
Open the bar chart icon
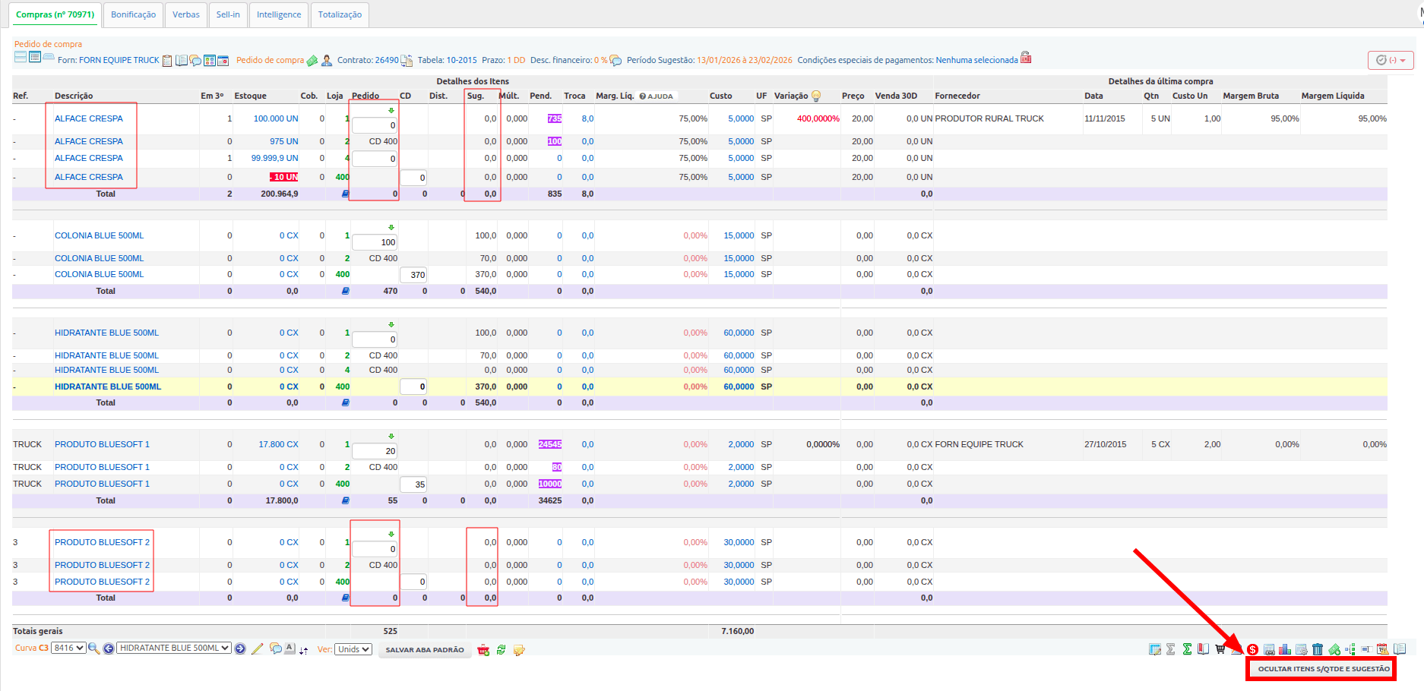tap(1285, 649)
